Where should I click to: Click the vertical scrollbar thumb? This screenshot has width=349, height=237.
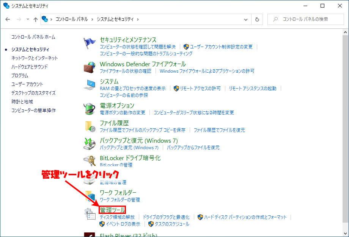tap(345, 129)
